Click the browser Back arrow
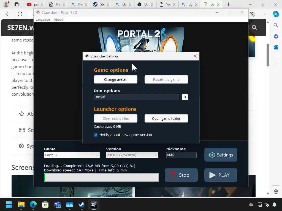Screen dimensions: 282x211 pos(7,14)
